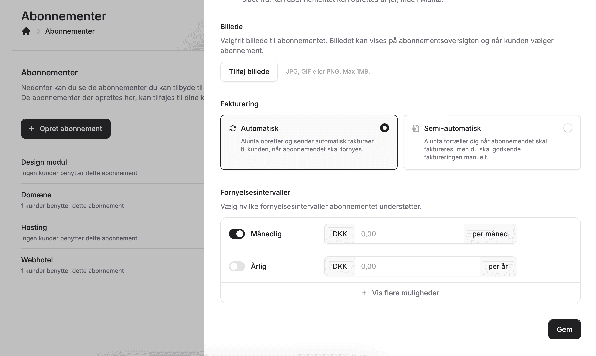This screenshot has width=596, height=356.
Task: Click the breadcrumb chevron separator
Action: [38, 31]
